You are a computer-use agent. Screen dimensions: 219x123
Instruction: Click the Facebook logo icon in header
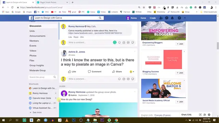pyautogui.click(x=31, y=18)
